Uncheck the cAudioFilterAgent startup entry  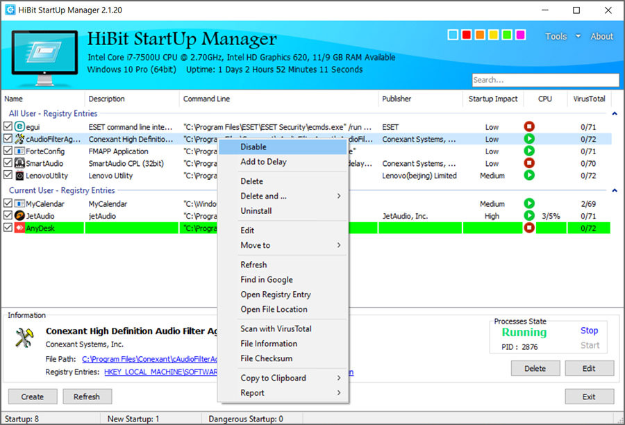tap(8, 139)
